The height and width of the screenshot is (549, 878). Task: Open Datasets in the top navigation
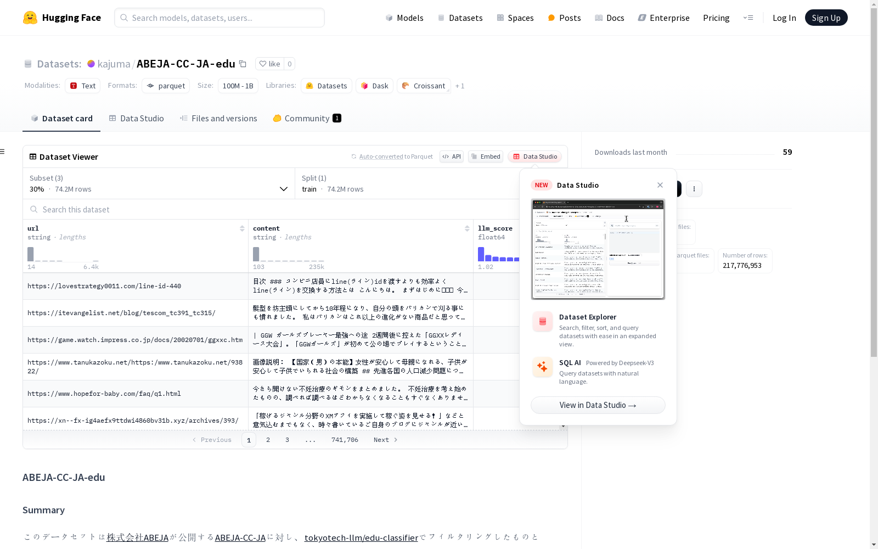[460, 18]
